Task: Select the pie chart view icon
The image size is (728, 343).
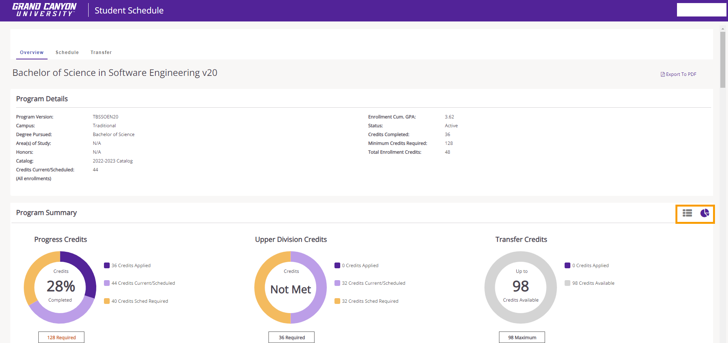Action: click(x=705, y=213)
